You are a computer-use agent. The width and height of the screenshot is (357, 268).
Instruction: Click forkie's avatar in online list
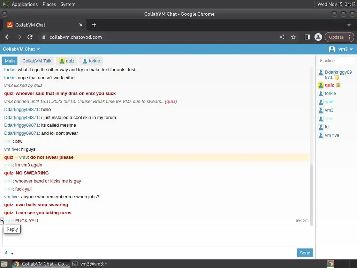click(x=321, y=94)
